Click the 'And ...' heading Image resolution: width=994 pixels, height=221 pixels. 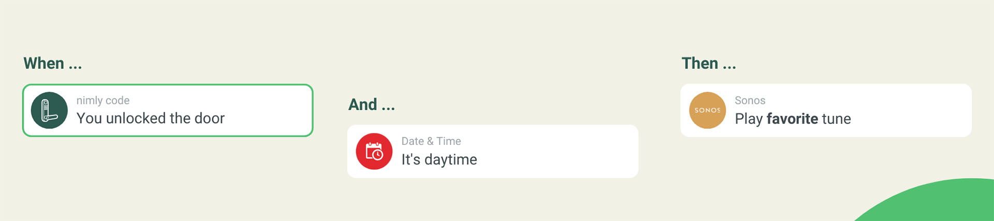point(371,105)
